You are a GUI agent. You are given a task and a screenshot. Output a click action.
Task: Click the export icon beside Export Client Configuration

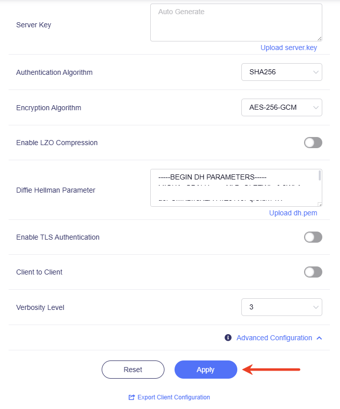[x=132, y=397]
